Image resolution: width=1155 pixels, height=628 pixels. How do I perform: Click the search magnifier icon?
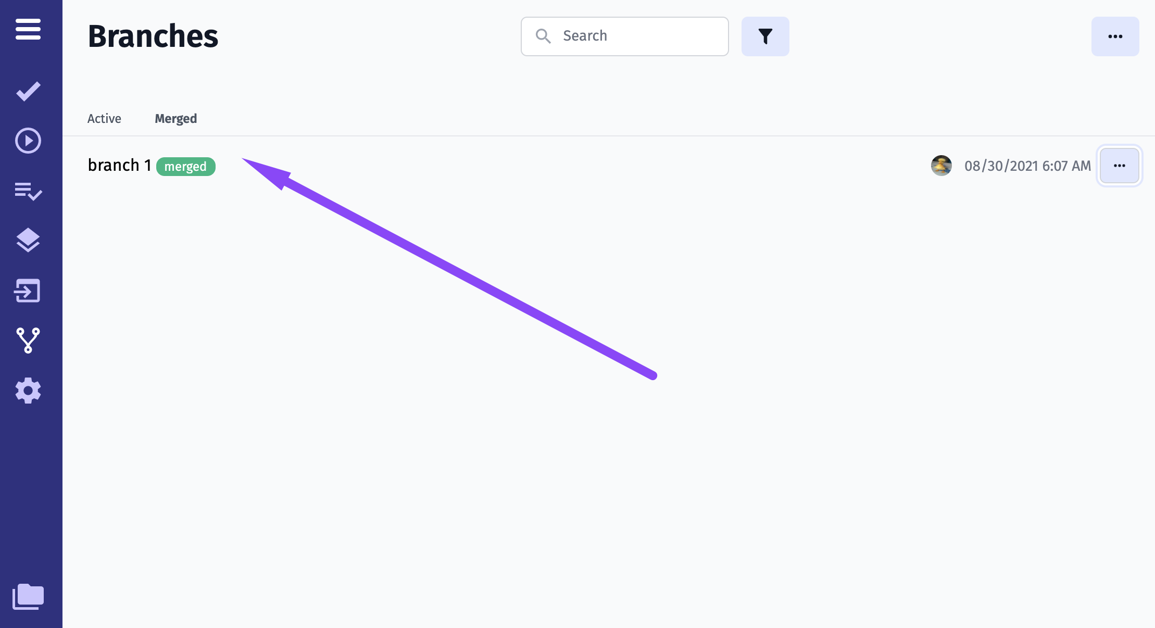point(543,36)
